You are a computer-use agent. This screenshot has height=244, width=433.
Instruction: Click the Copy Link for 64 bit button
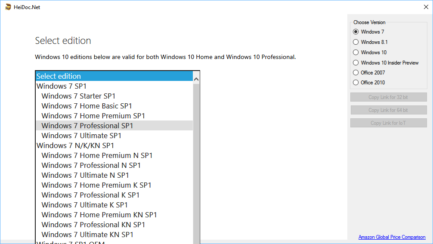pos(389,110)
